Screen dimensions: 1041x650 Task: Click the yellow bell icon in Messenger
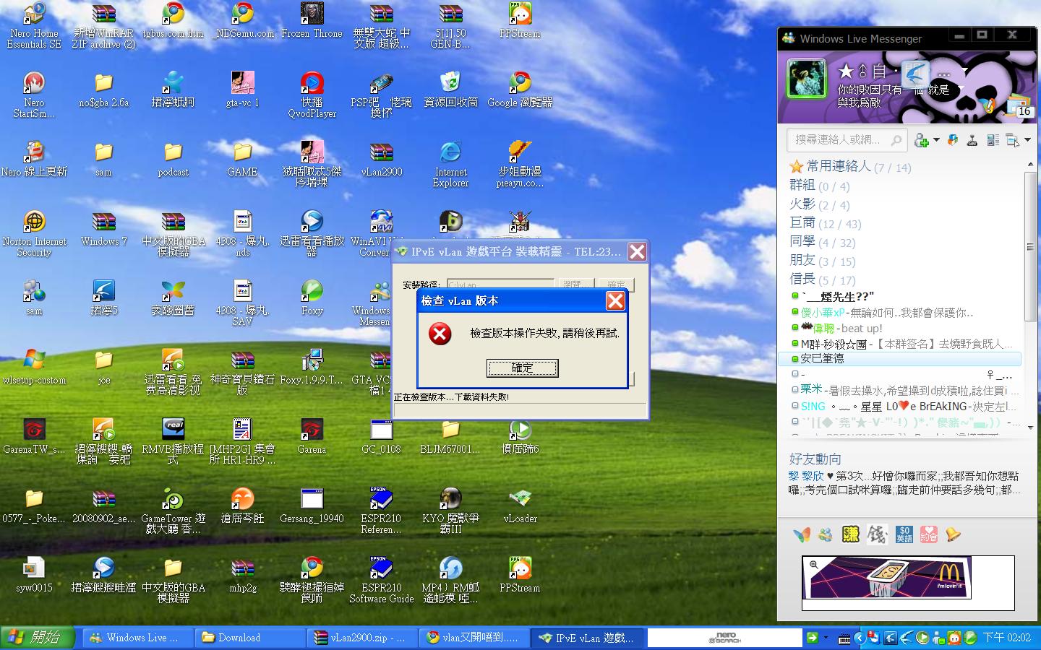954,534
